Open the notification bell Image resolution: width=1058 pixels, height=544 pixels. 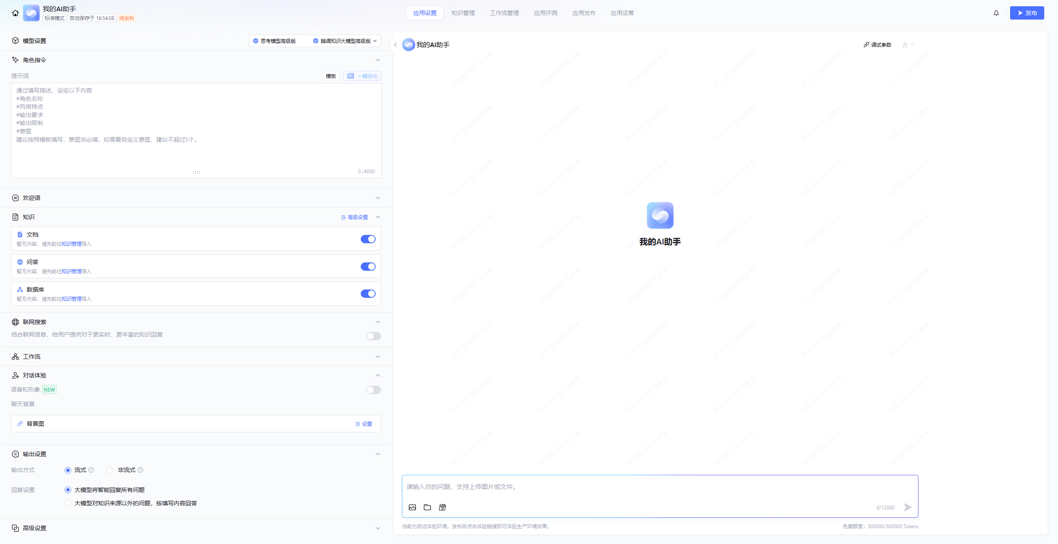point(996,13)
